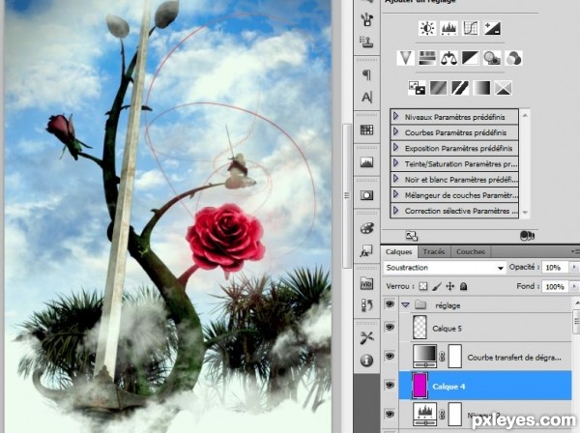580x433 pixels.
Task: Add a Levels adjustment layer
Action: coord(449,28)
